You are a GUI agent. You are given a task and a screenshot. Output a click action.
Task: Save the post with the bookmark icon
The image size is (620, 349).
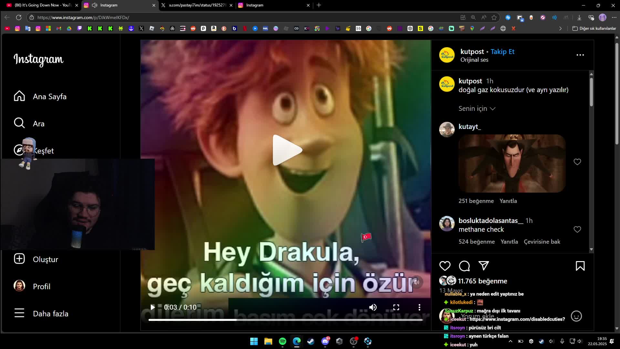coord(580,266)
